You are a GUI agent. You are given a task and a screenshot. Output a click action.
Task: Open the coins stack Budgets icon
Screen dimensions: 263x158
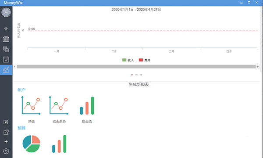click(x=6, y=49)
